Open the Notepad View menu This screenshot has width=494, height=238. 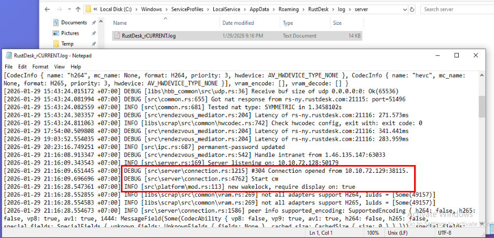pos(59,67)
